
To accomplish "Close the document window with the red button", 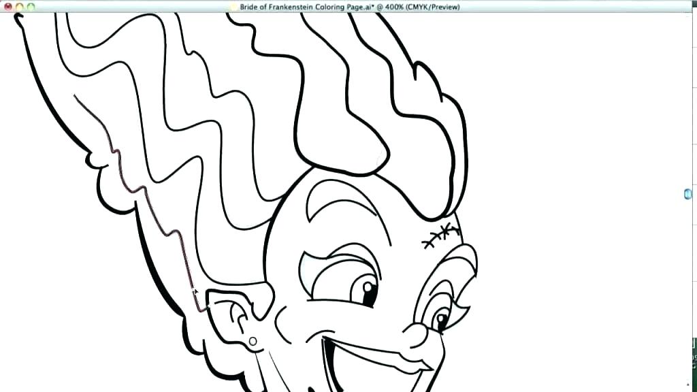I will click(x=7, y=7).
